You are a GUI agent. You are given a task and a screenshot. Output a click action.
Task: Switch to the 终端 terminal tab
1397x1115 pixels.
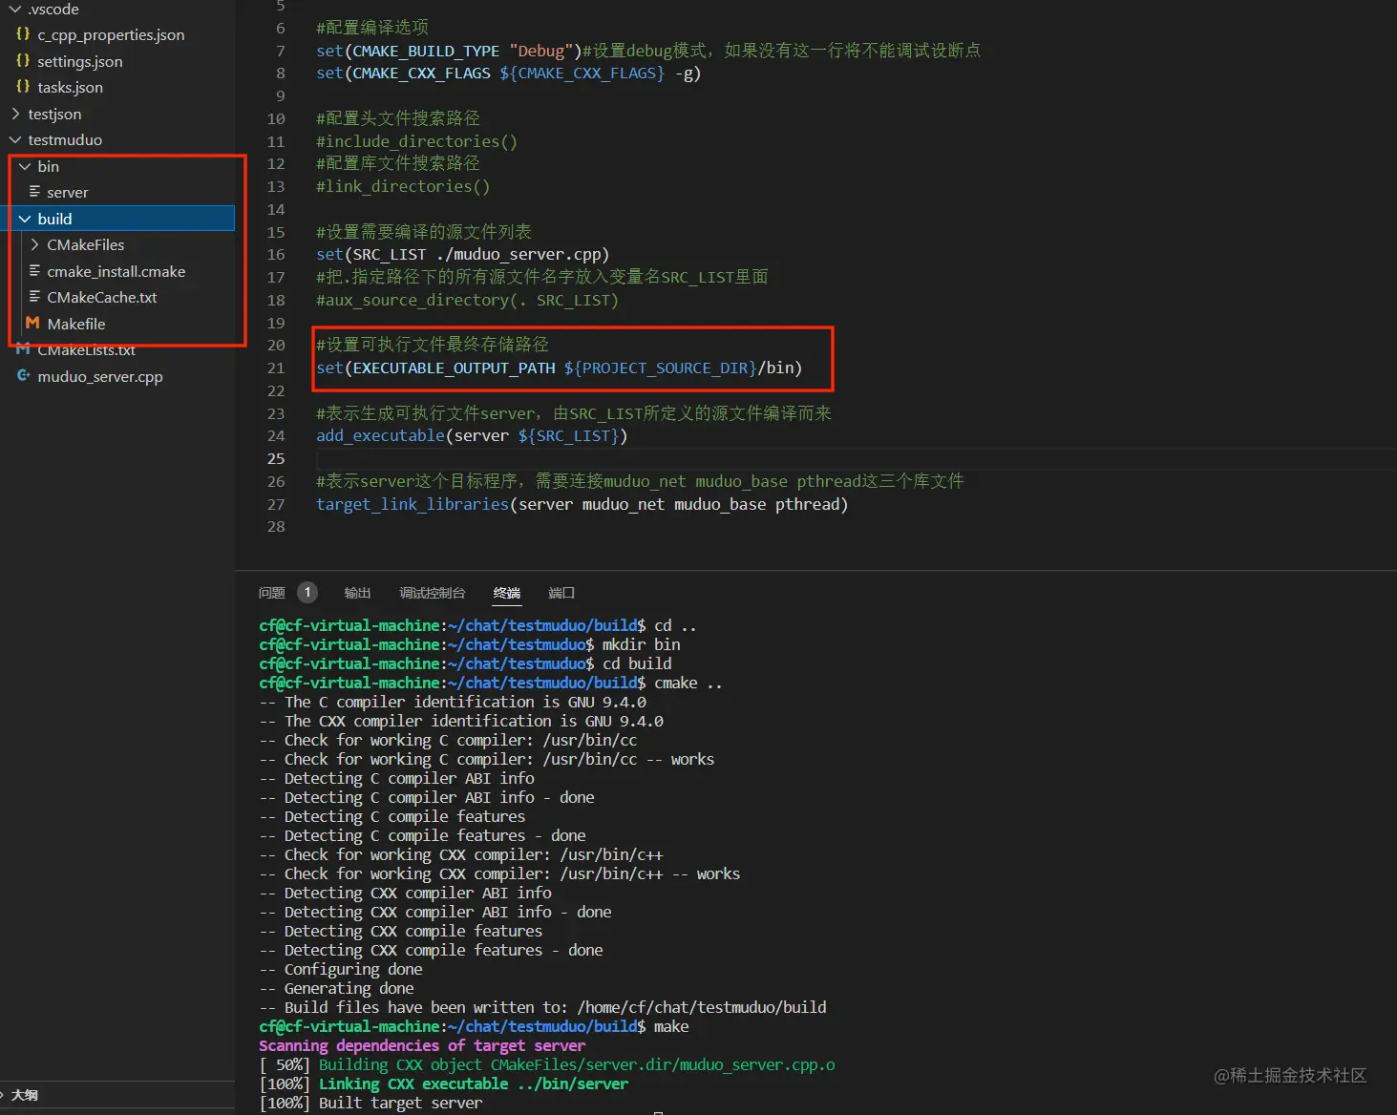pyautogui.click(x=507, y=593)
